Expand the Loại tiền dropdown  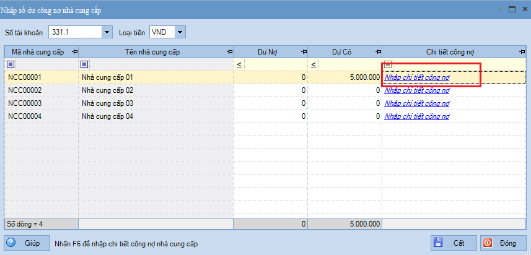click(x=180, y=32)
